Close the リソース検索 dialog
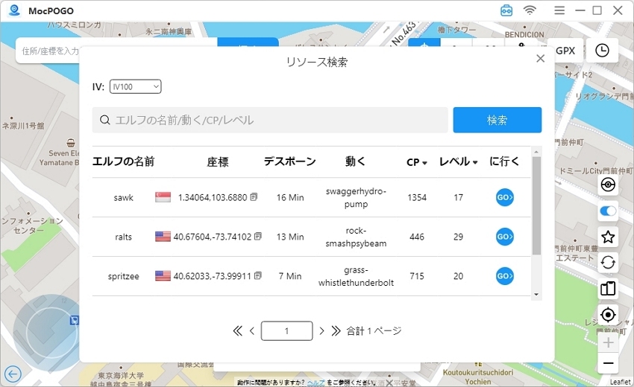The width and height of the screenshot is (634, 387). click(x=541, y=59)
